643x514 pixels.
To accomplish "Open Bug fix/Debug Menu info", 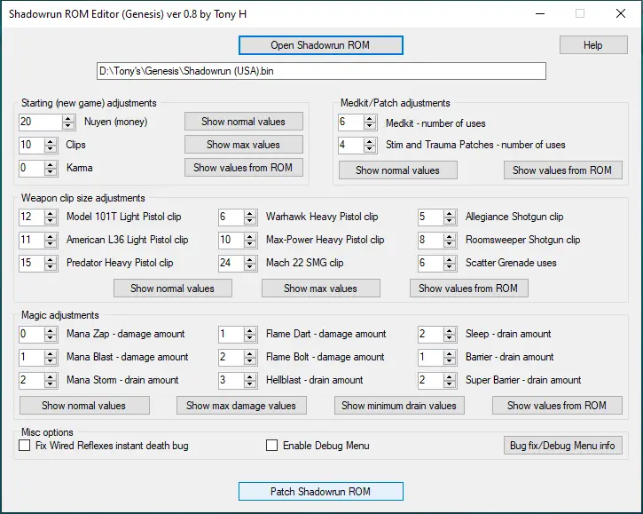I will [562, 446].
